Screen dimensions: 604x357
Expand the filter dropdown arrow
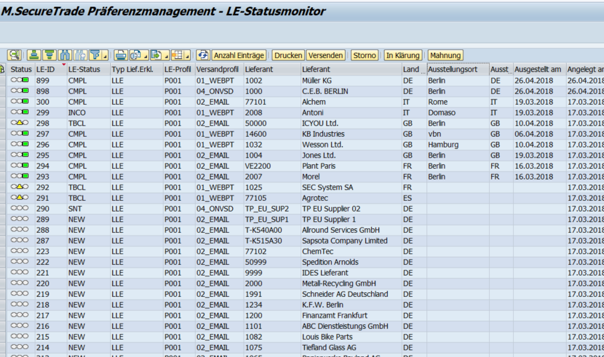(105, 56)
